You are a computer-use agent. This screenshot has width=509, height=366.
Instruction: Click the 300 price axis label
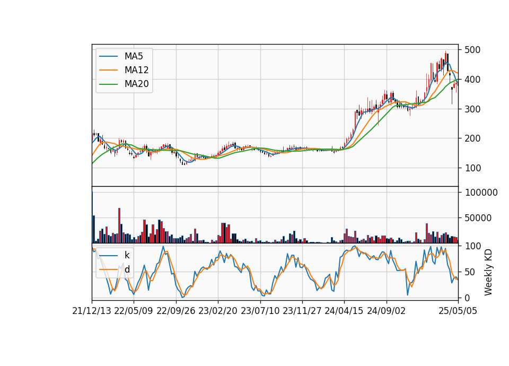click(x=472, y=109)
